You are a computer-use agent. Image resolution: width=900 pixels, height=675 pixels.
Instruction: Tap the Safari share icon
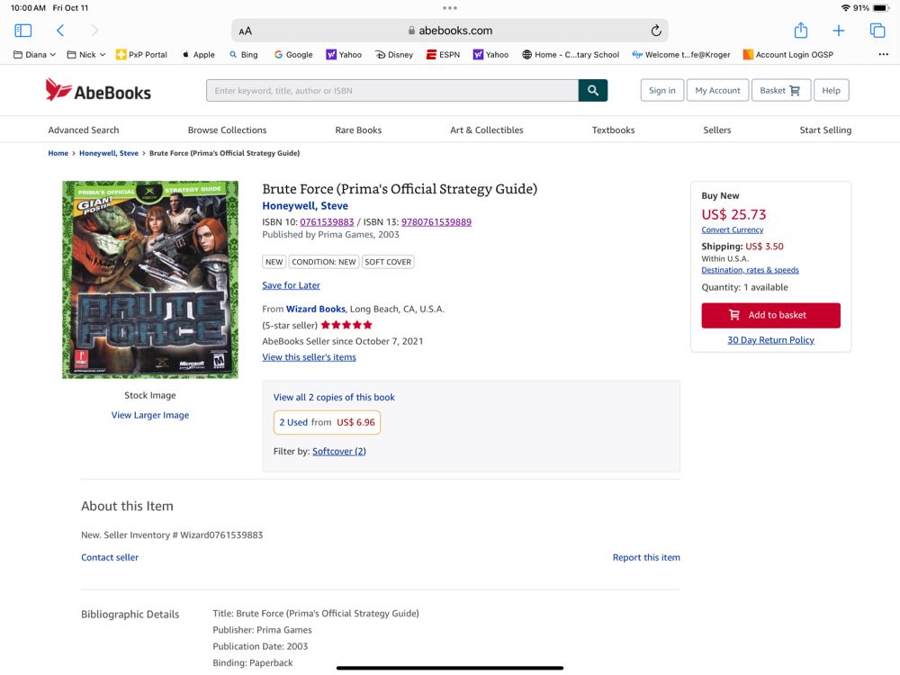(801, 31)
